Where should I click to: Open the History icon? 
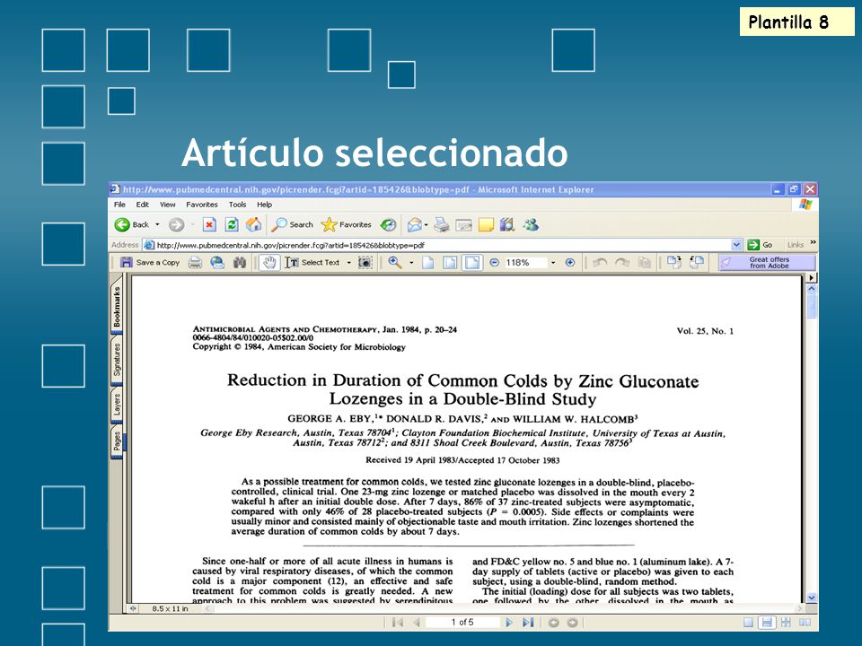(x=388, y=224)
